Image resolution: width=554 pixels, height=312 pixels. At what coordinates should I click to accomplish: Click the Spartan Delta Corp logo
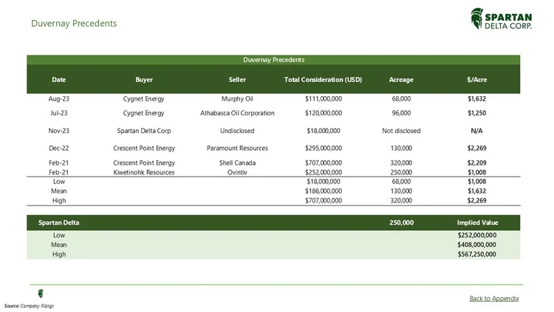tap(501, 18)
